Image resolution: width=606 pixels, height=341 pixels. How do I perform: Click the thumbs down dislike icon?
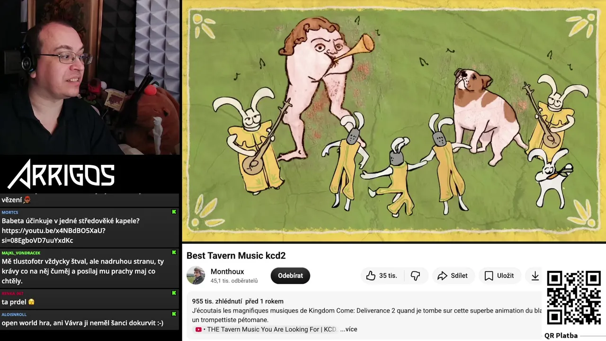415,276
